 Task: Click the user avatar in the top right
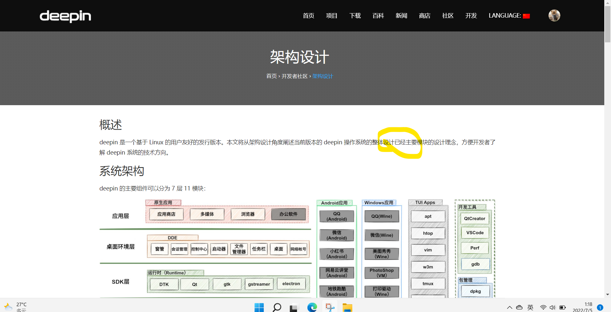tap(554, 15)
